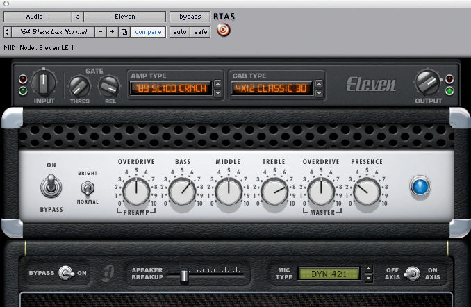Step MIC TYPE up arrow
Image resolution: width=471 pixels, height=307 pixels.
(369, 268)
